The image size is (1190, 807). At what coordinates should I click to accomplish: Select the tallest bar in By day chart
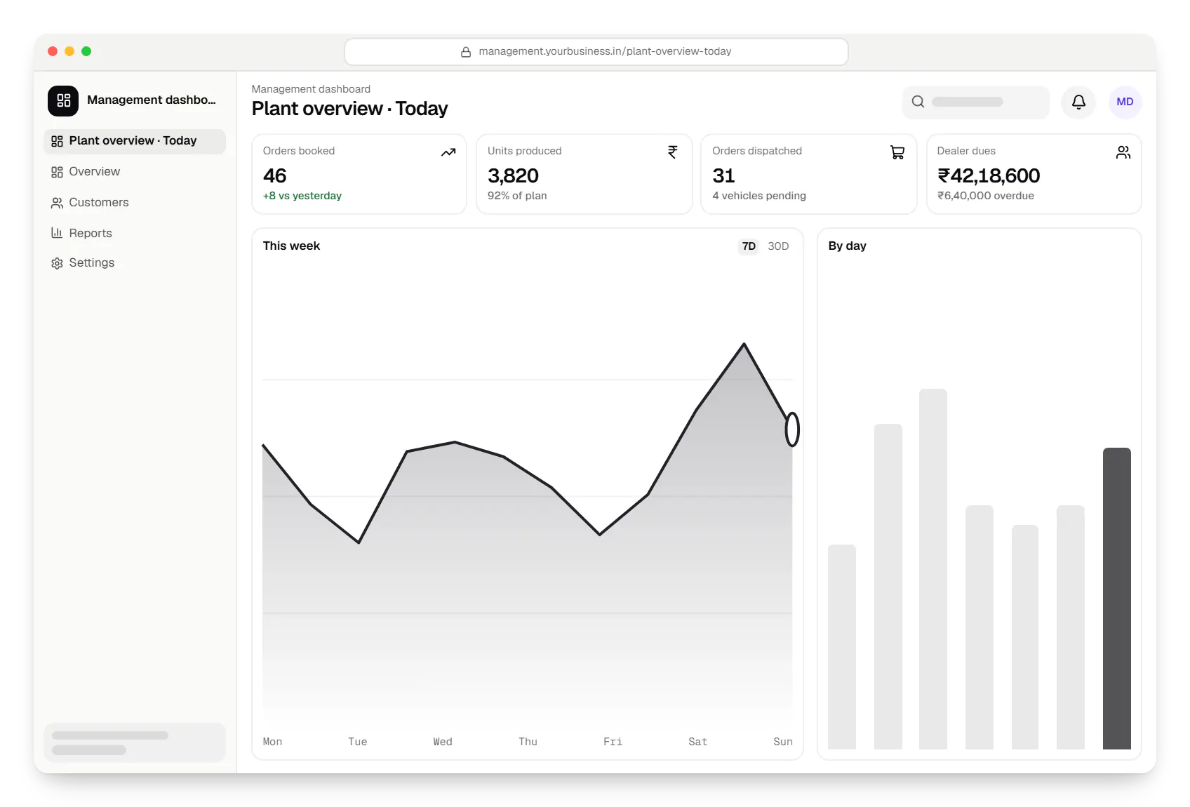[933, 569]
